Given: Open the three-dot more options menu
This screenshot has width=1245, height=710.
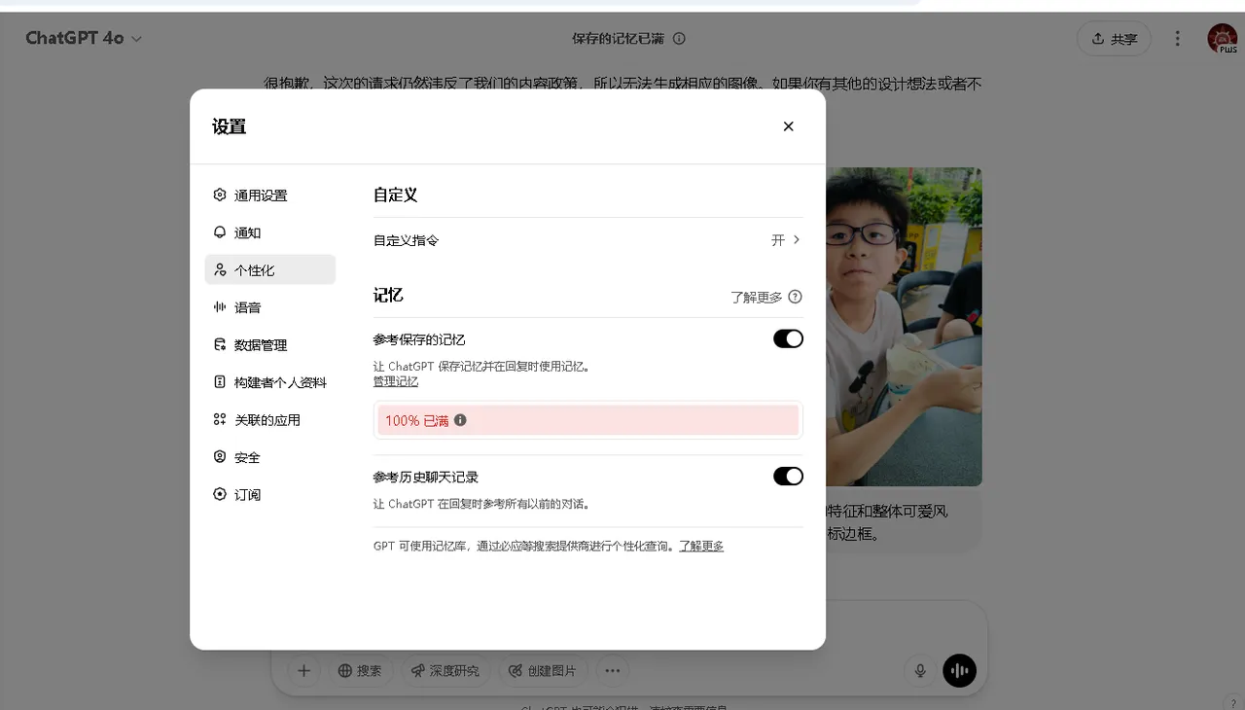Looking at the screenshot, I should point(1177,39).
